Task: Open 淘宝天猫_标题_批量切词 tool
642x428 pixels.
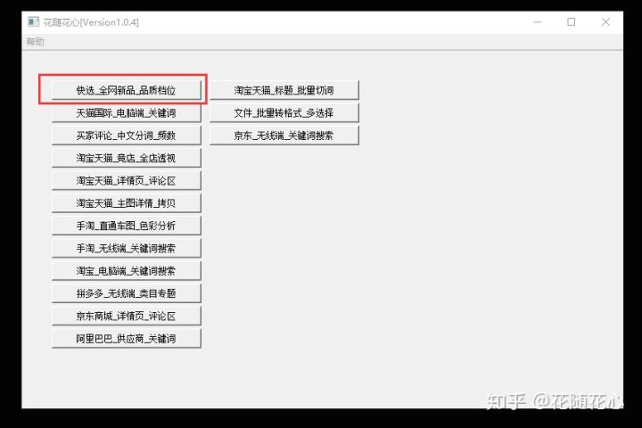Action: pos(284,90)
